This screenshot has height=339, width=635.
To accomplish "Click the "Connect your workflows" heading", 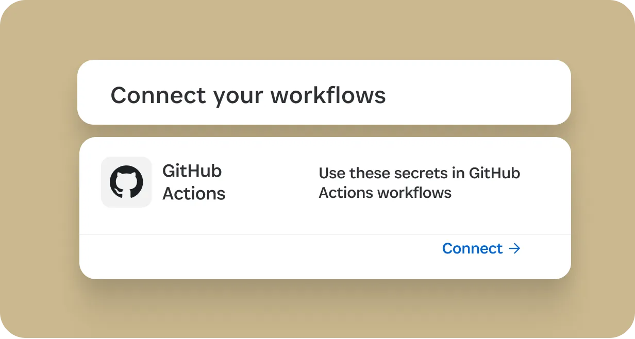I will 248,95.
